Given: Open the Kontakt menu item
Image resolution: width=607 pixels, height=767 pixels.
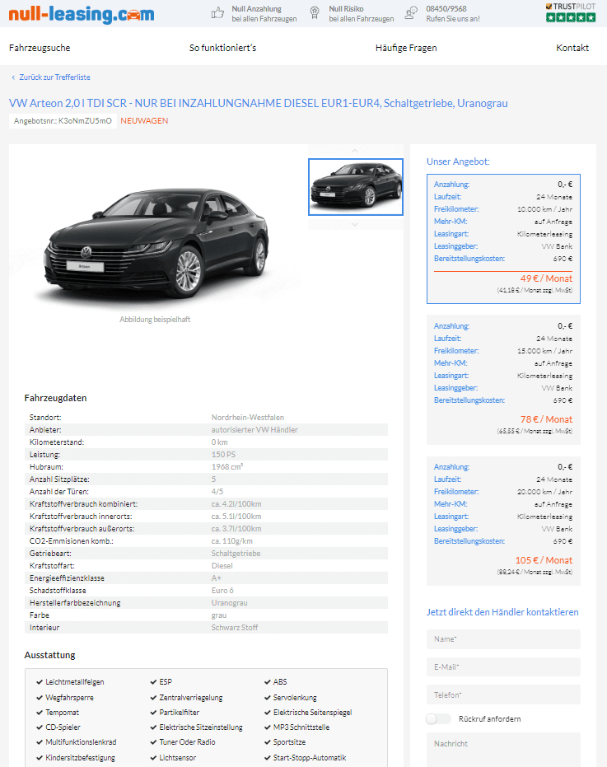Looking at the screenshot, I should pos(572,48).
